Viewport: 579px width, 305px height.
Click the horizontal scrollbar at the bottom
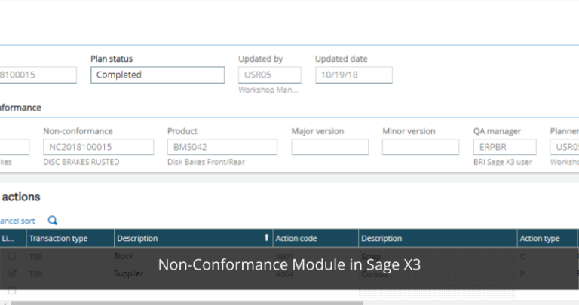click(x=186, y=303)
